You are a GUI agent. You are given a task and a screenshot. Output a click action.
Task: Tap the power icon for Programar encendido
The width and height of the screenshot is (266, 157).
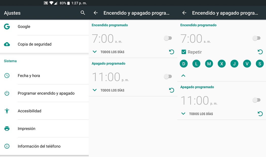(7, 93)
